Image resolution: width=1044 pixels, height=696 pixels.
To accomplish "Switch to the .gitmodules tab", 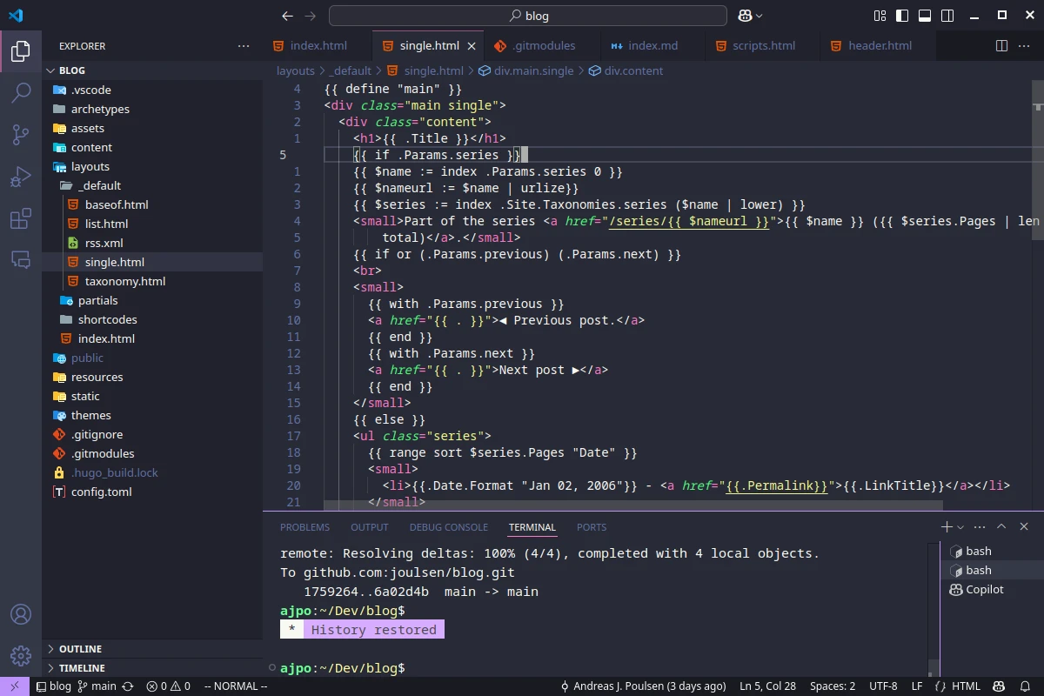I will tap(541, 46).
